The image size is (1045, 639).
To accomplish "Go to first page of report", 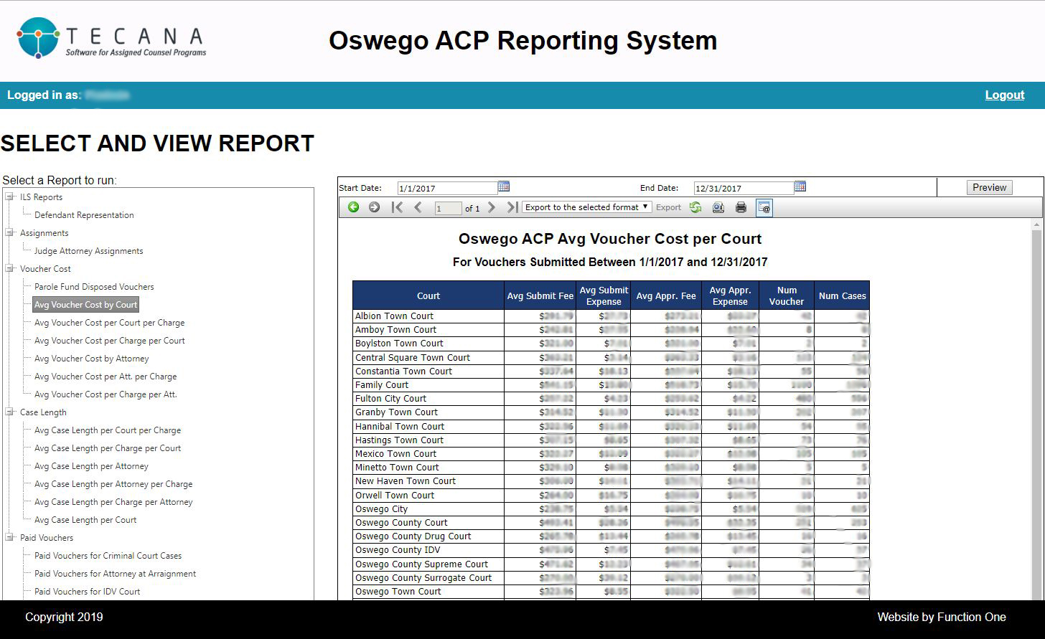I will coord(397,207).
